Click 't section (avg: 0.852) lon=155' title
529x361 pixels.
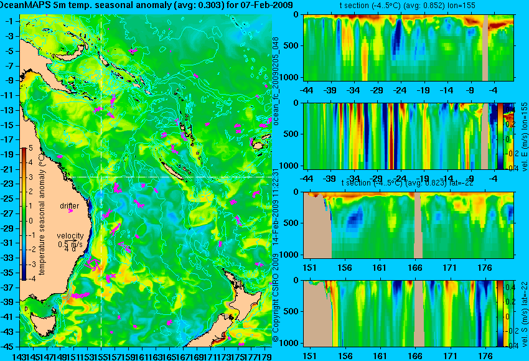tap(407, 6)
